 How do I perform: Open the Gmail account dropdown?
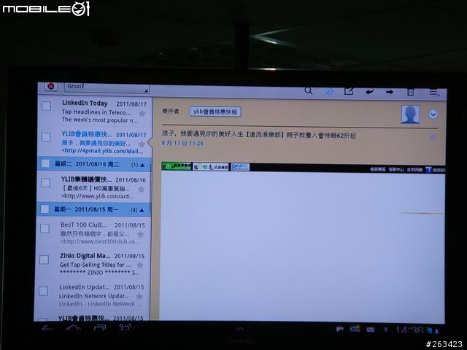pos(107,87)
